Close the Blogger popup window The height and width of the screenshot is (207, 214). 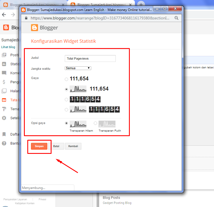(175, 9)
